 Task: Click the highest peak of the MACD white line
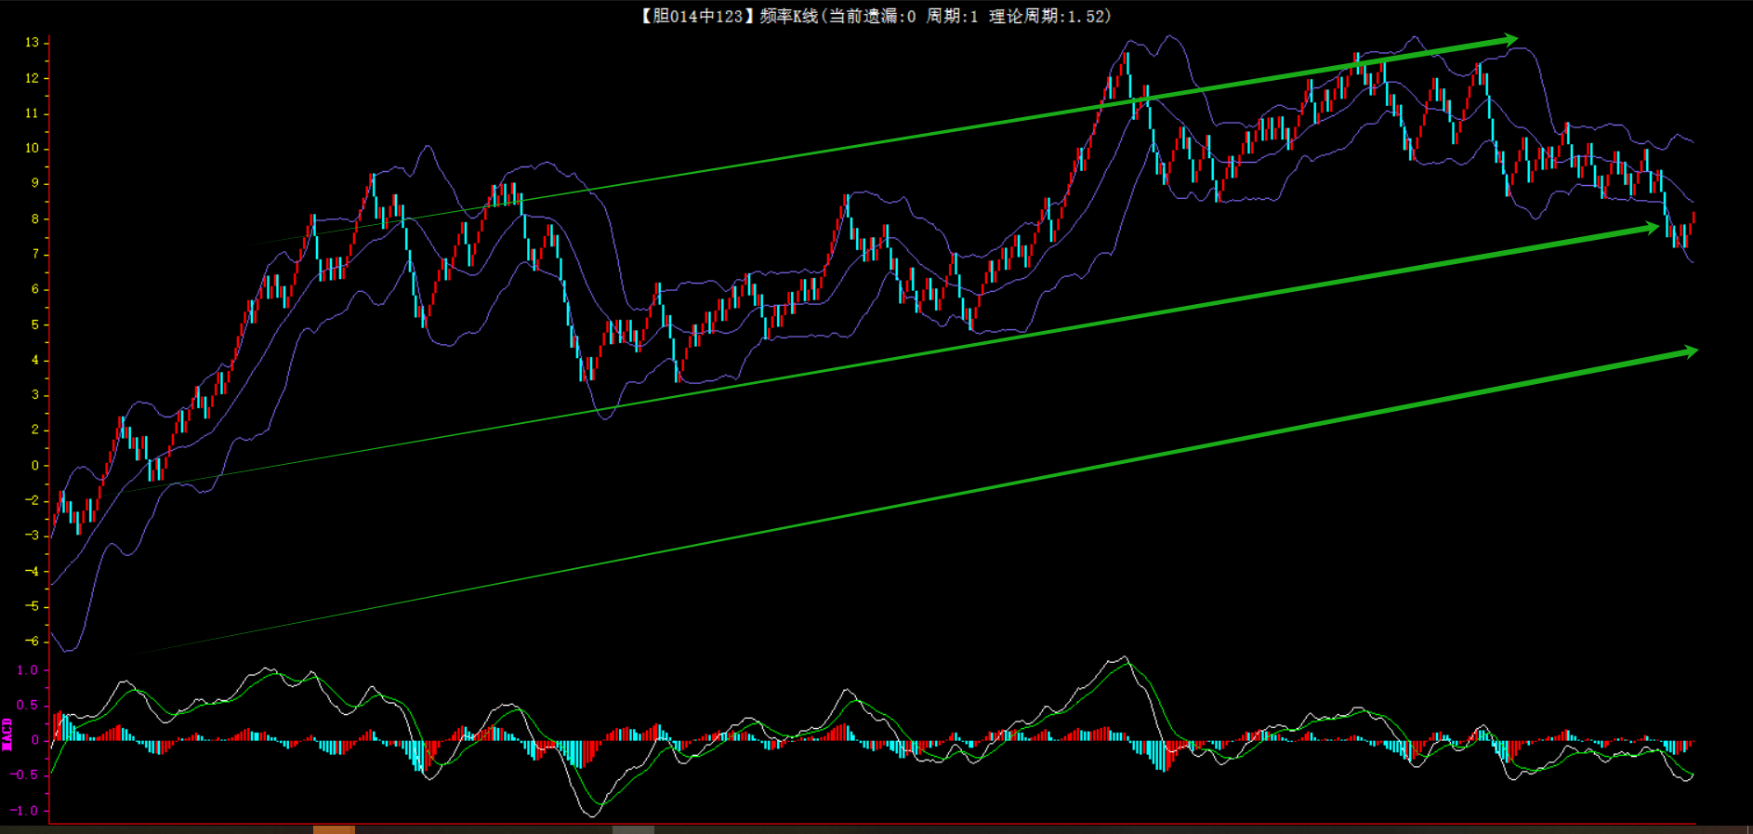click(x=1125, y=657)
